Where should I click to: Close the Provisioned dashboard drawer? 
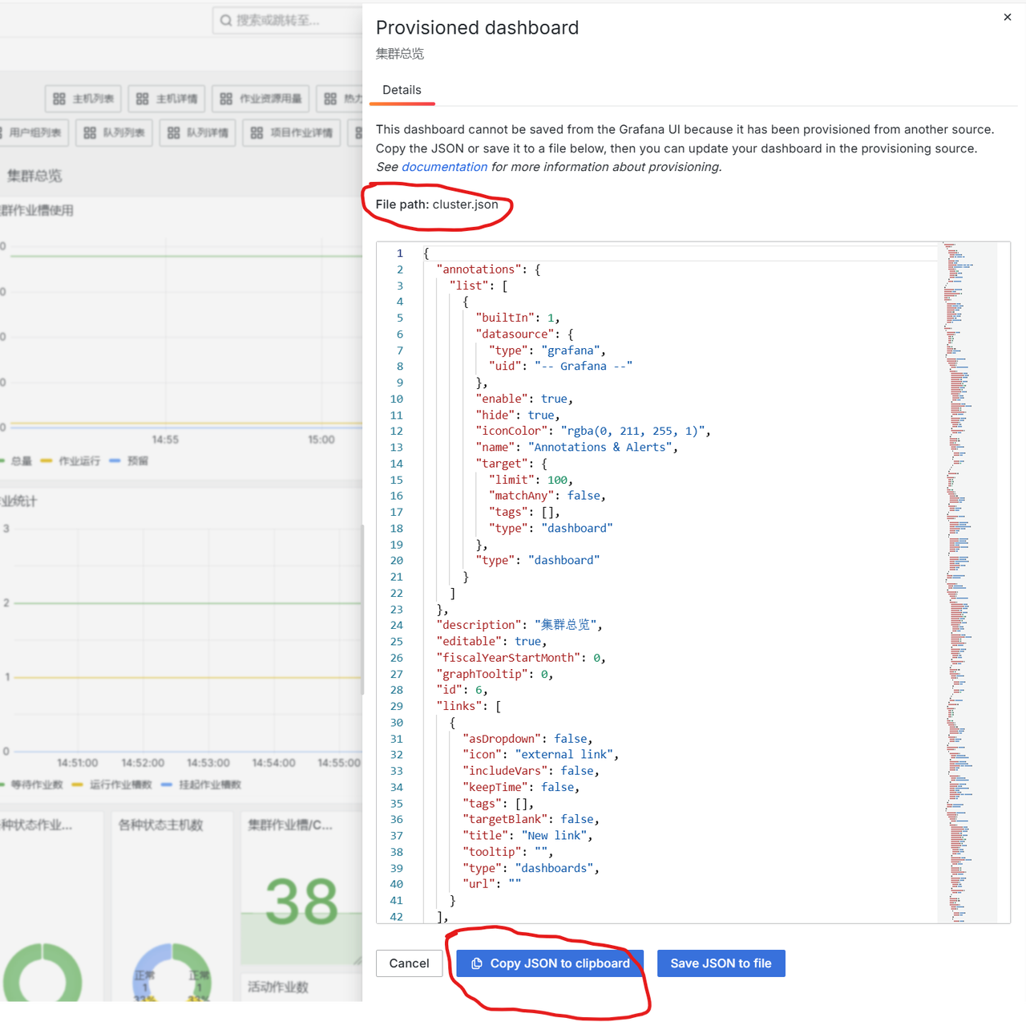[x=1008, y=17]
